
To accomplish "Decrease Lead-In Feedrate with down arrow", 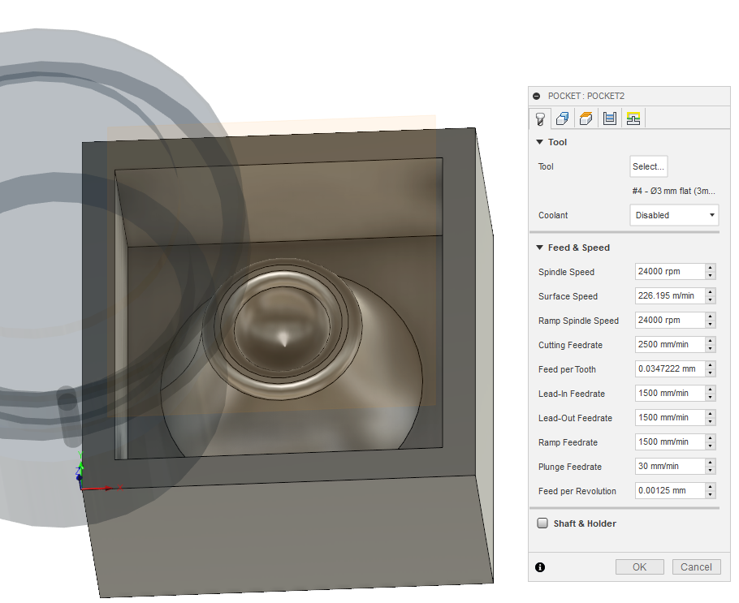I will (x=711, y=398).
